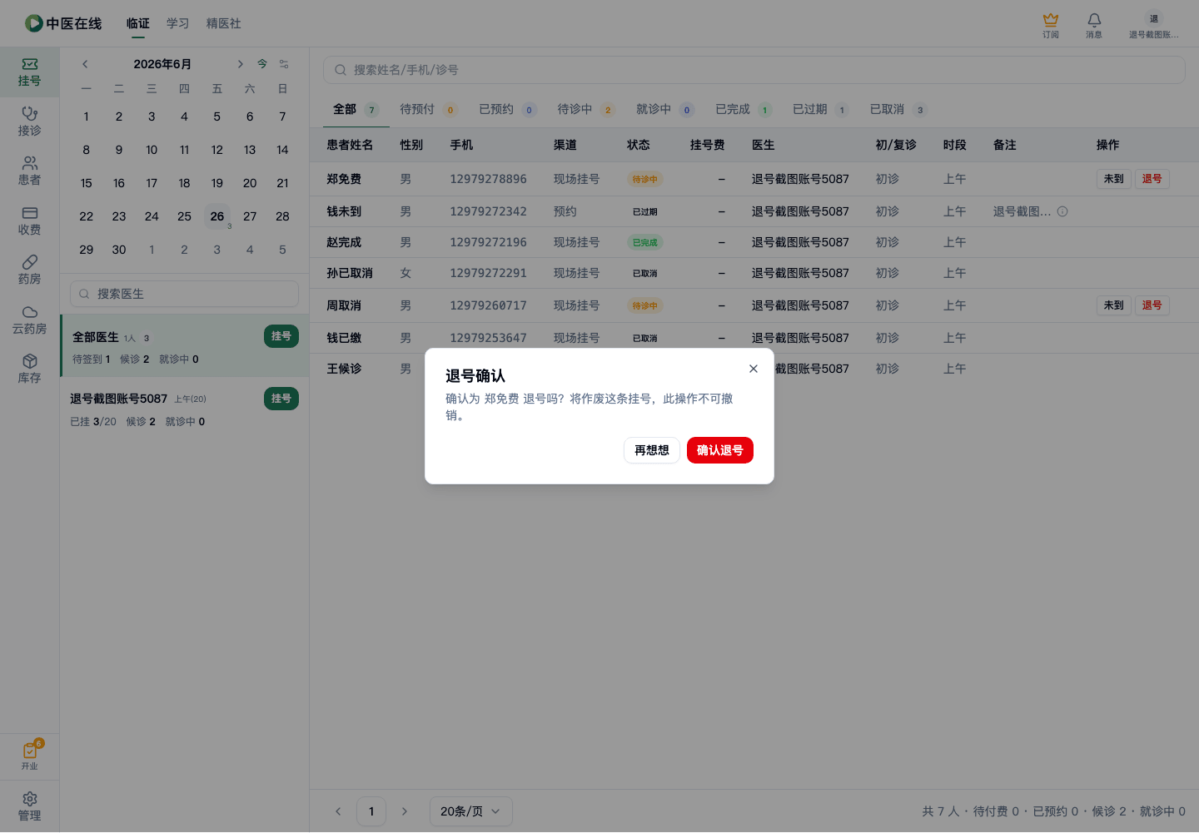This screenshot has height=833, width=1199.
Task: Click the 中医在线 logo
Action: [63, 23]
